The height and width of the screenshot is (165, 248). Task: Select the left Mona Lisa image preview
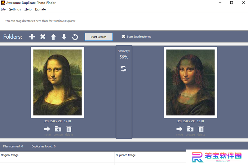point(57,82)
